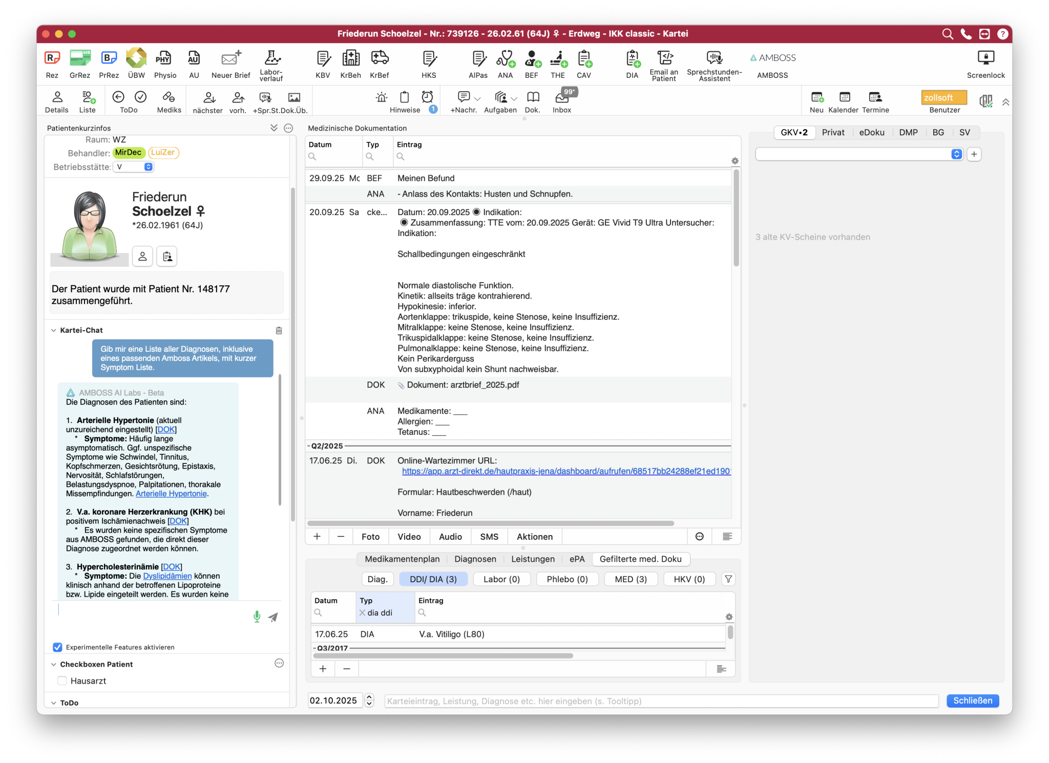Click the Mediks pill icon
The height and width of the screenshot is (763, 1049).
click(x=169, y=97)
